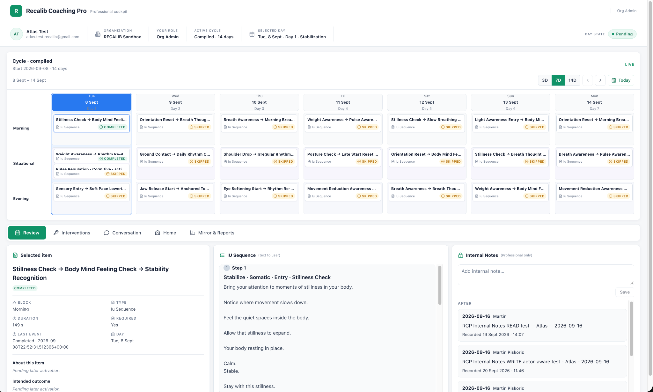Switch to the Conversation tab
Viewport: 653px width, 392px height.
coord(122,233)
